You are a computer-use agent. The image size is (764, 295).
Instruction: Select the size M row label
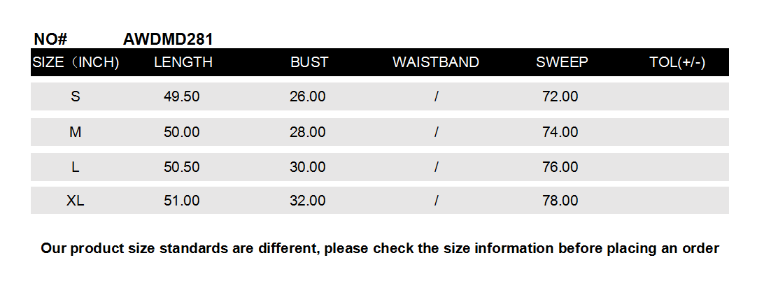(76, 132)
